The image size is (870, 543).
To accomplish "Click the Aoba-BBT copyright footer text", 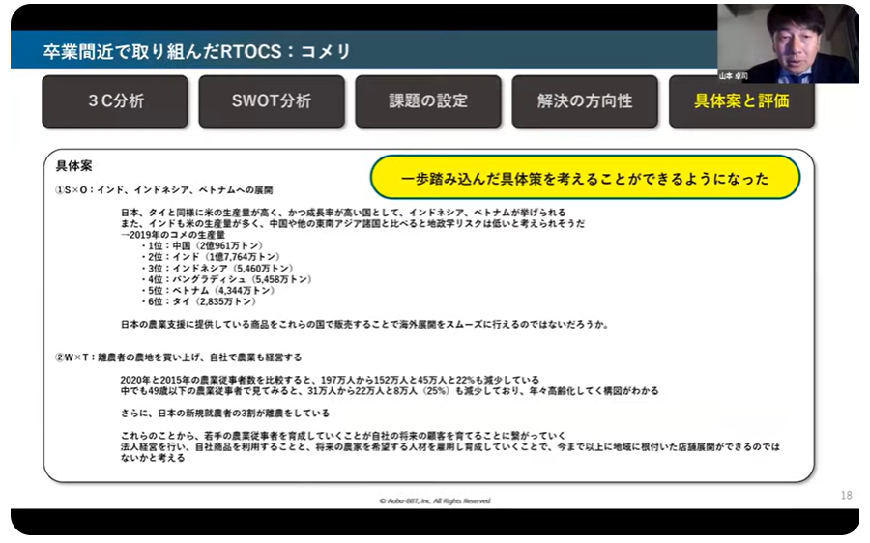I will 435,500.
